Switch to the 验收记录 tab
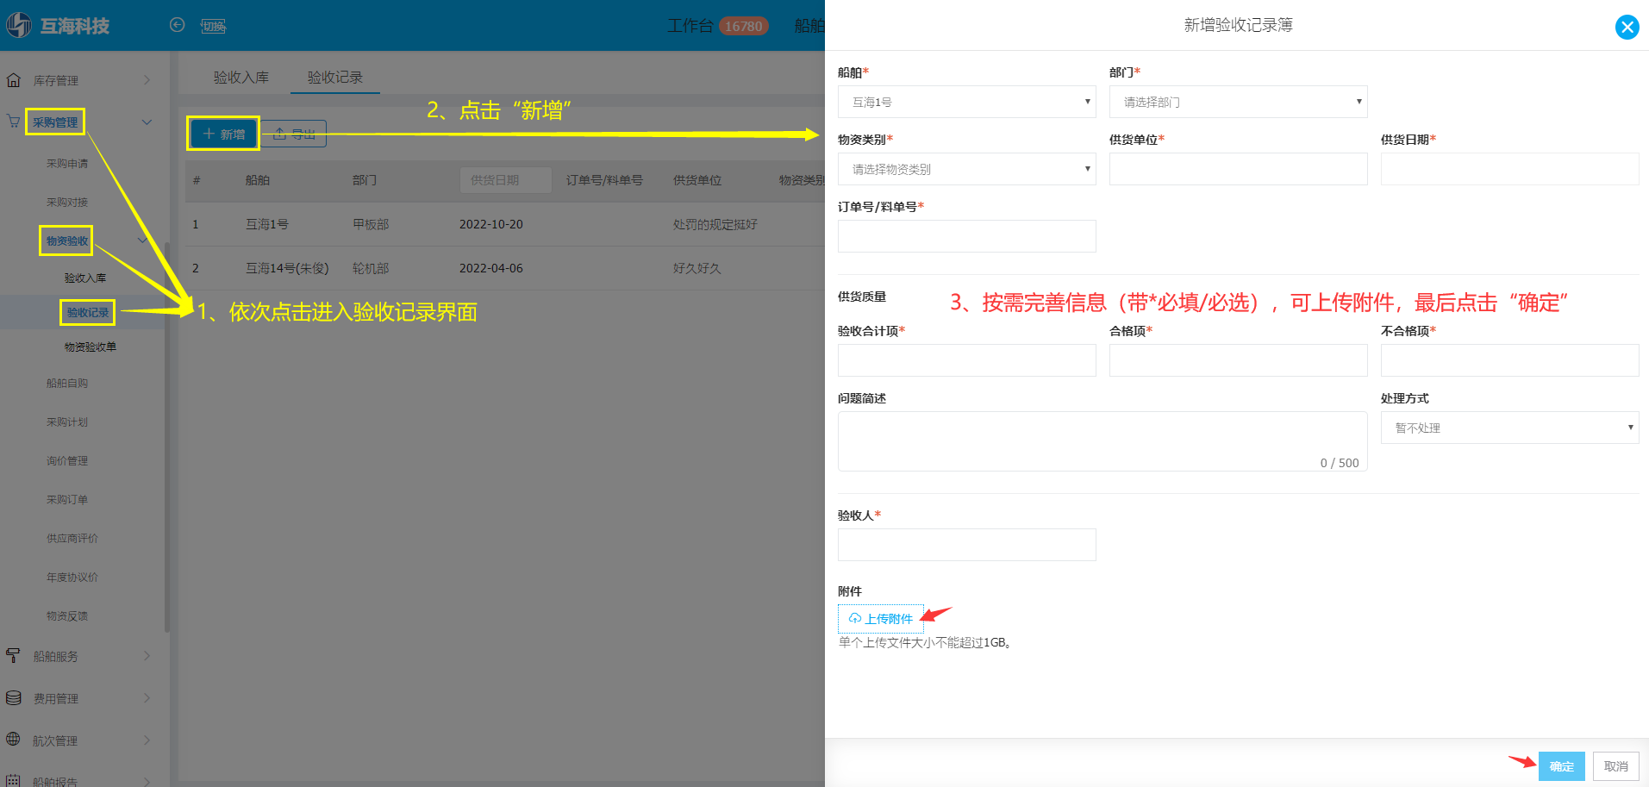Screen dimensions: 1649x787 coord(335,78)
